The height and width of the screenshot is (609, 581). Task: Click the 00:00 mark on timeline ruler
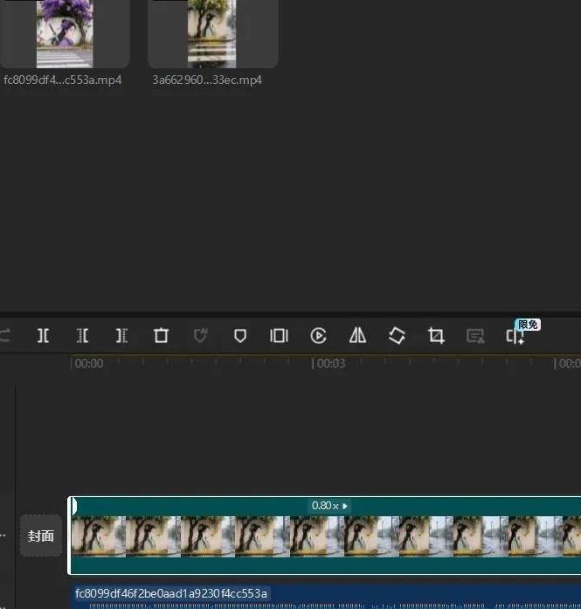click(88, 364)
